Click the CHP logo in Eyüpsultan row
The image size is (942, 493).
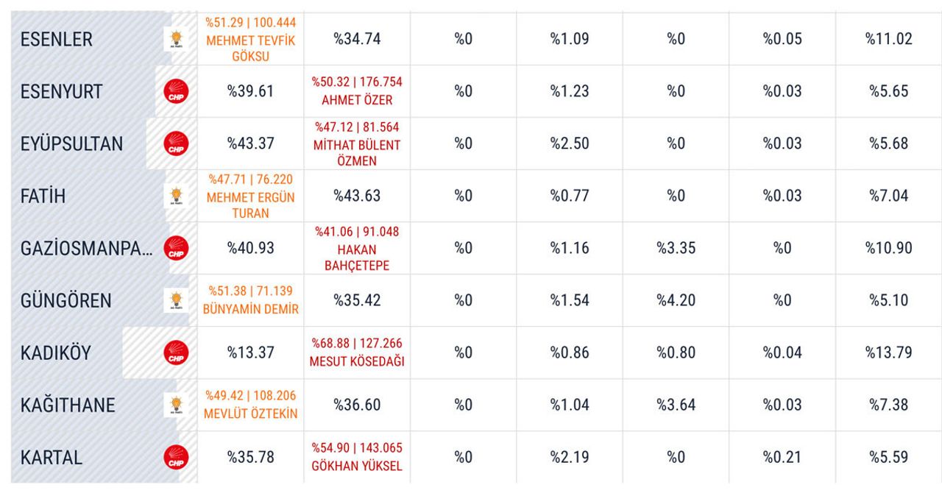point(176,143)
